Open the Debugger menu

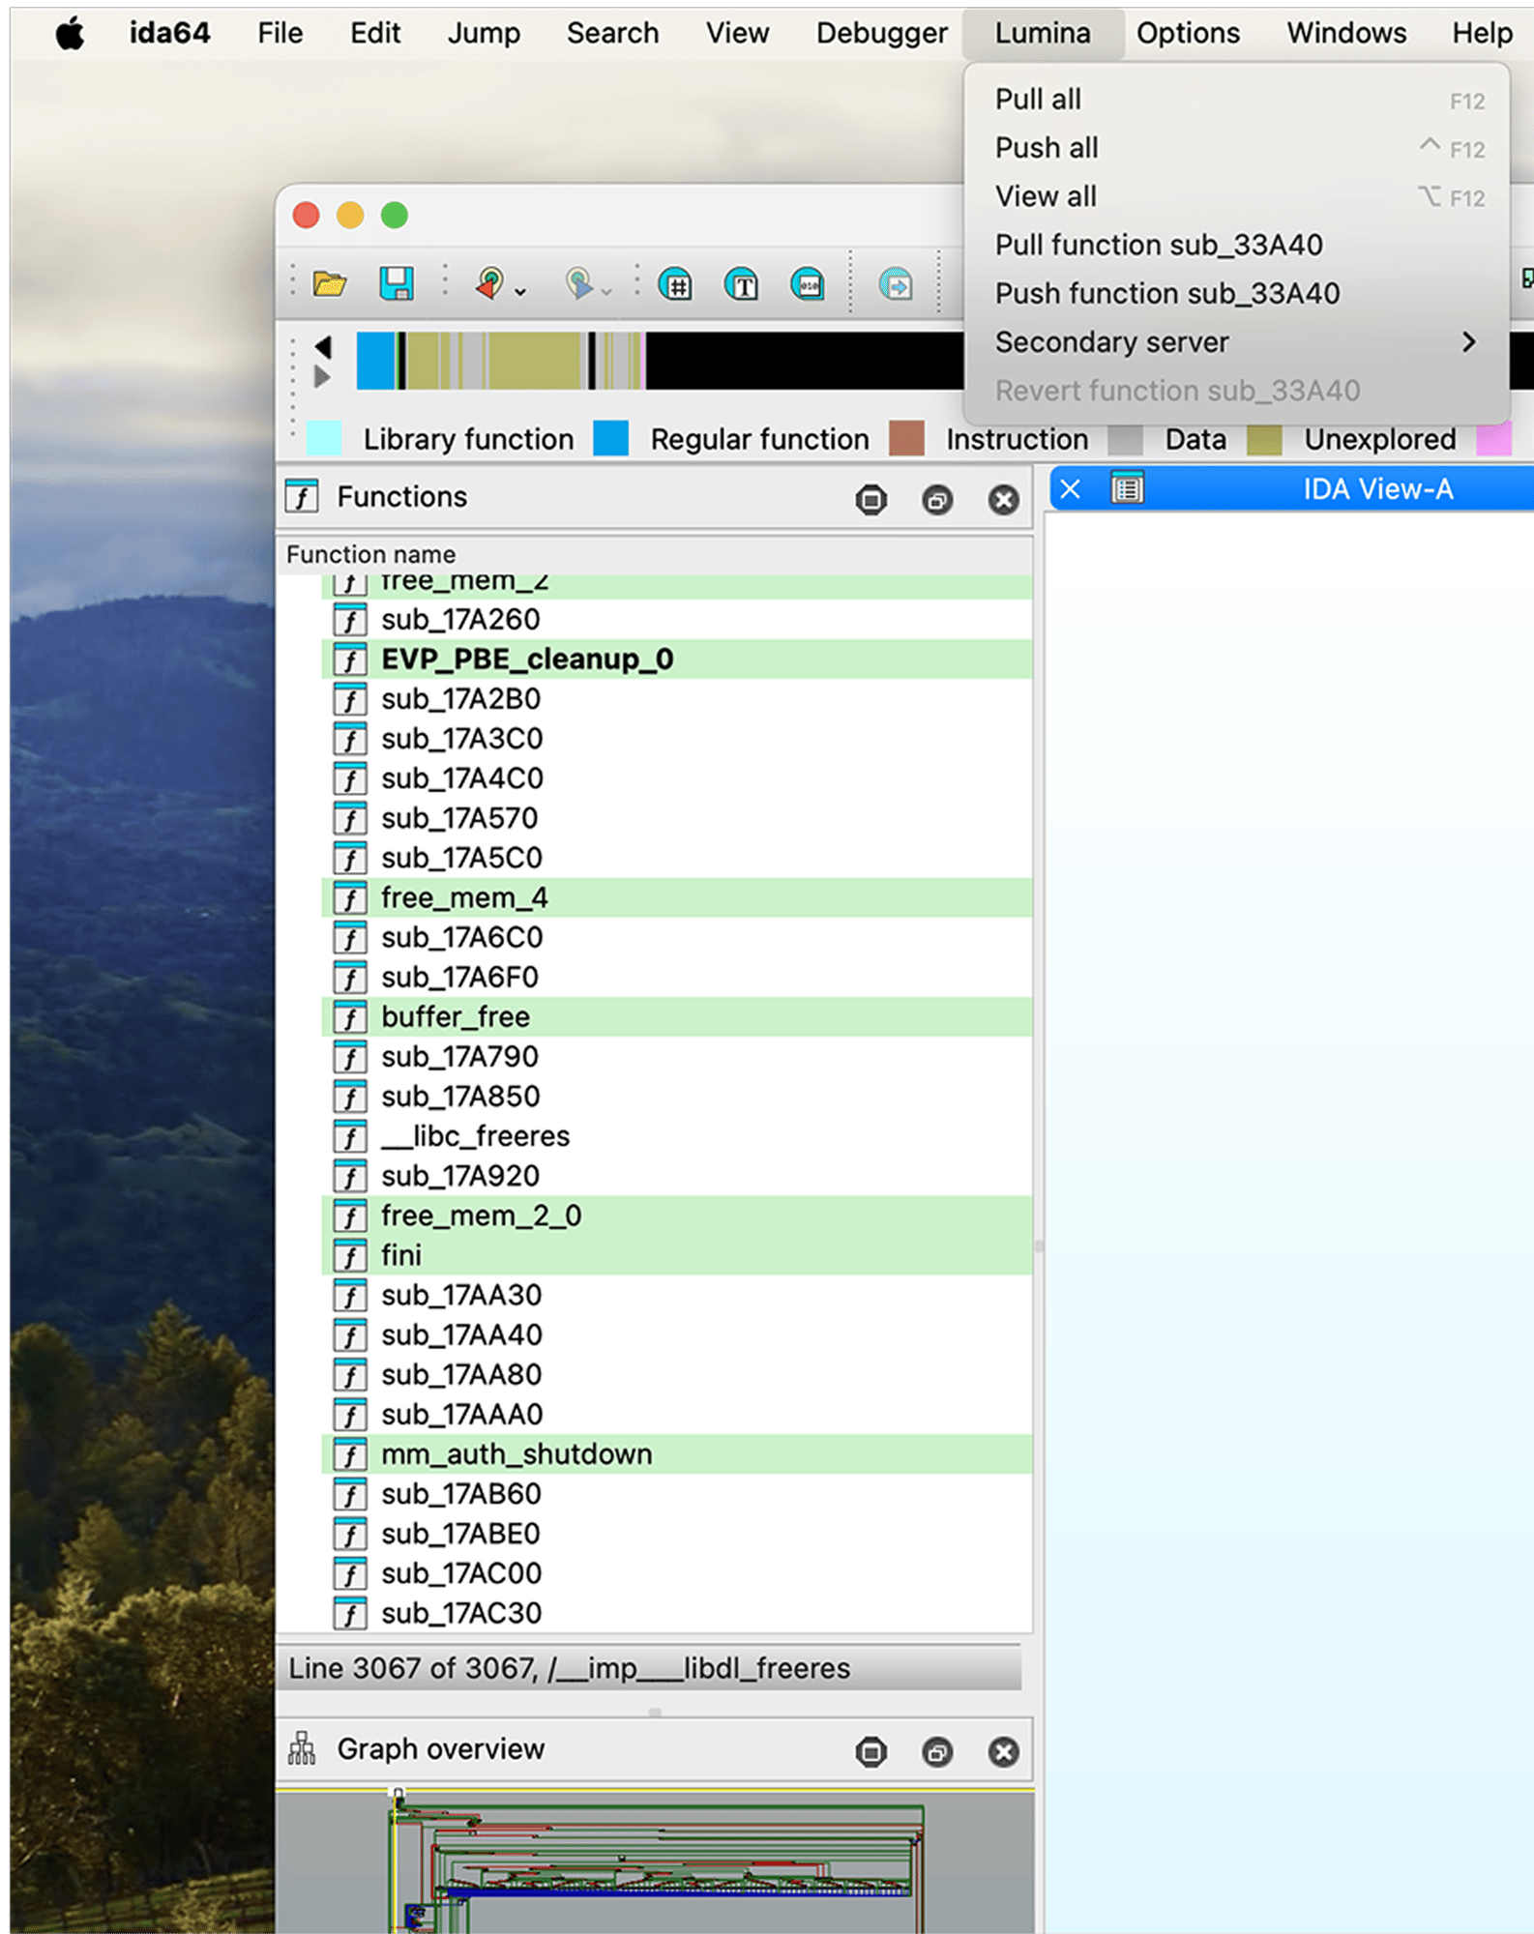(x=881, y=33)
